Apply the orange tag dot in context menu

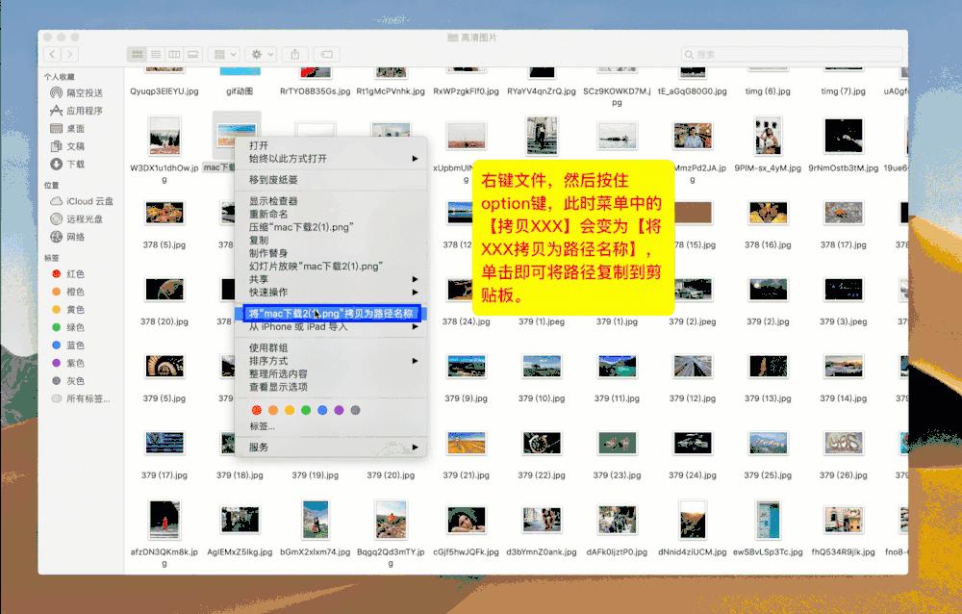(x=273, y=410)
